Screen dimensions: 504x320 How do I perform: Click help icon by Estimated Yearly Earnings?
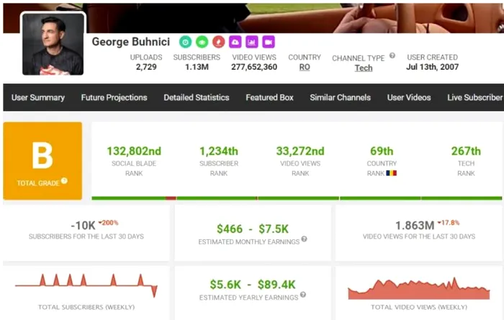(302, 294)
